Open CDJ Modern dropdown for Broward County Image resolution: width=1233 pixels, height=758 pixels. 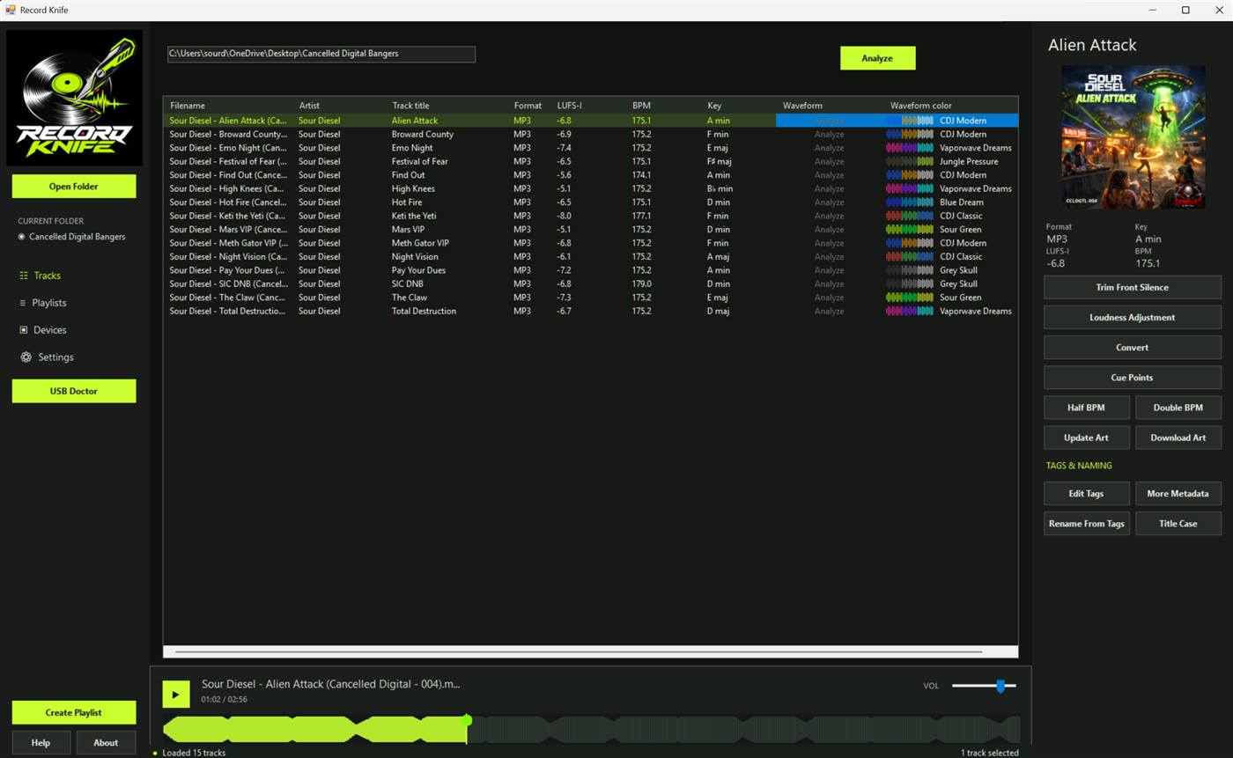[x=963, y=135]
